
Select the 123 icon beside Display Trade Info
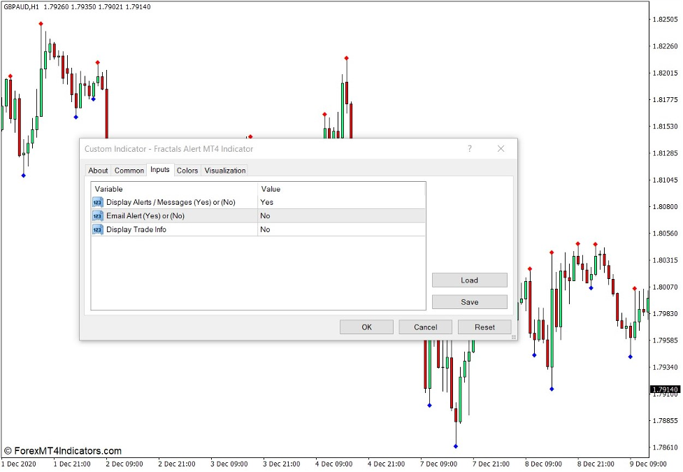[96, 229]
